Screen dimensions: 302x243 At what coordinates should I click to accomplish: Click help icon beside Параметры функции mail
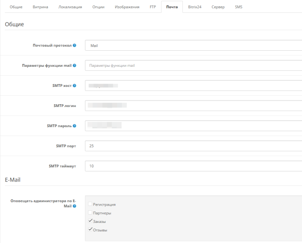click(x=74, y=65)
